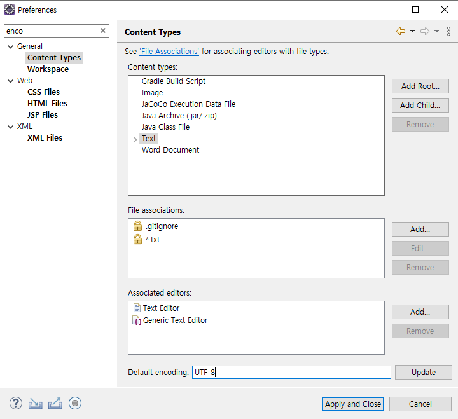Click Remove beside the content types list
458x419 pixels.
coord(420,125)
